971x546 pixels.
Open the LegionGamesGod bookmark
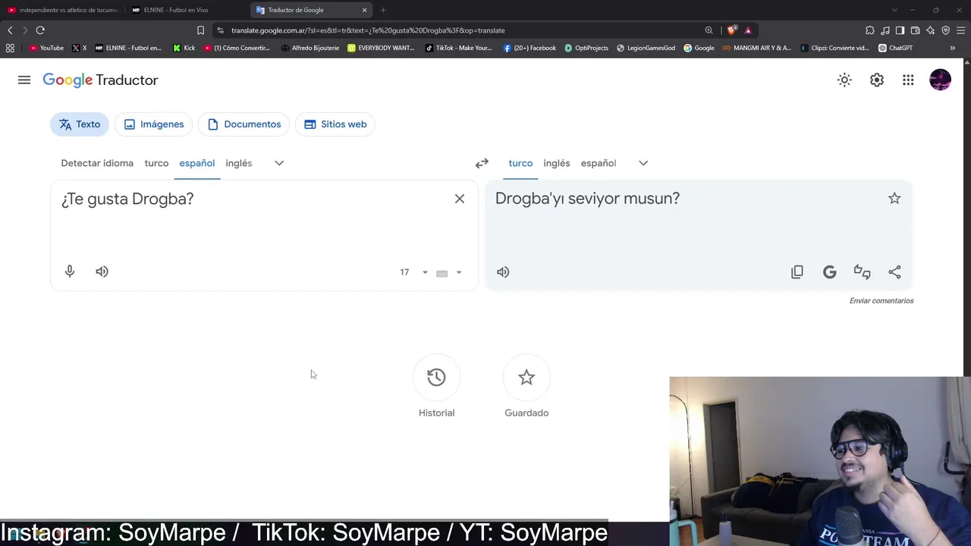pos(646,48)
